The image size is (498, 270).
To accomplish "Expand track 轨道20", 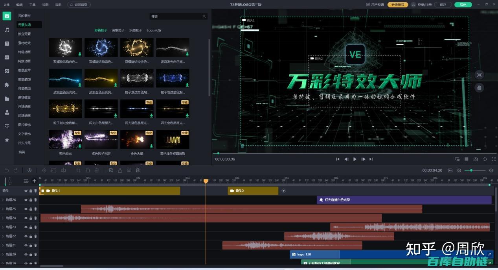I will [3, 254].
